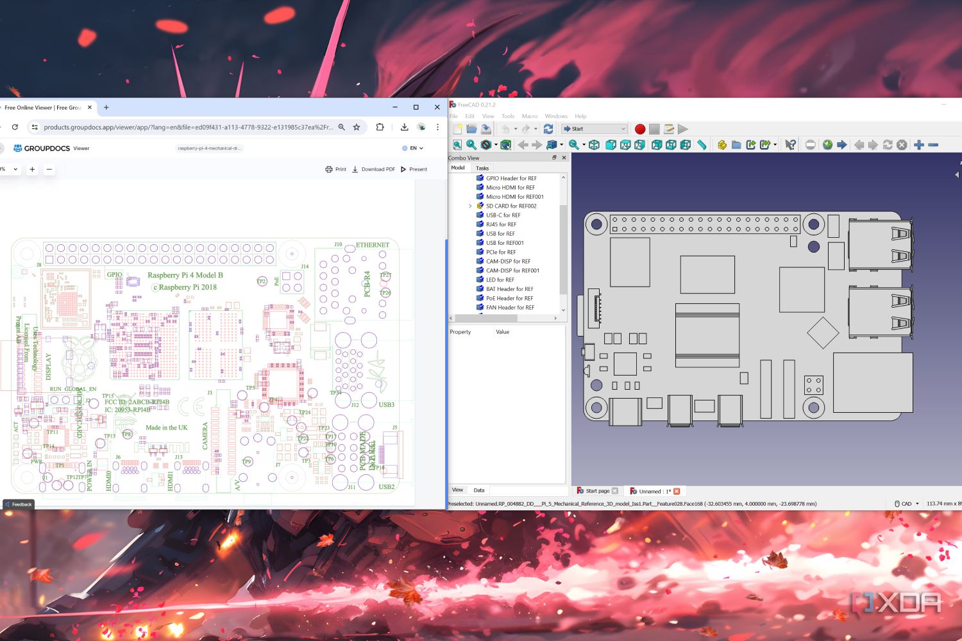Open the EN language dropdown

pos(413,148)
